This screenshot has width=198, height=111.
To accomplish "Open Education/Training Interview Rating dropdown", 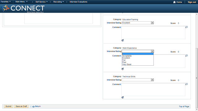I will [138, 23].
